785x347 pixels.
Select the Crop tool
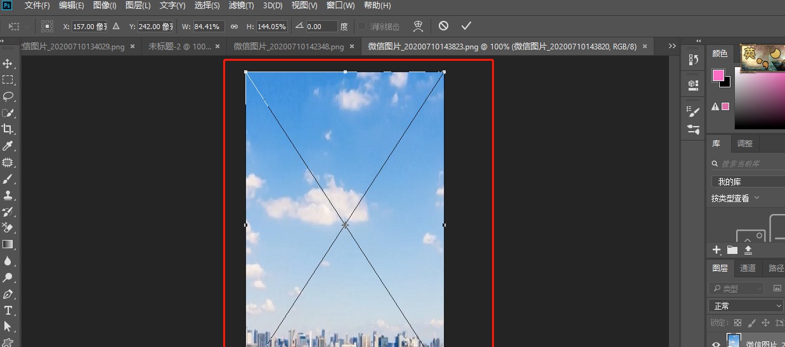coord(8,129)
